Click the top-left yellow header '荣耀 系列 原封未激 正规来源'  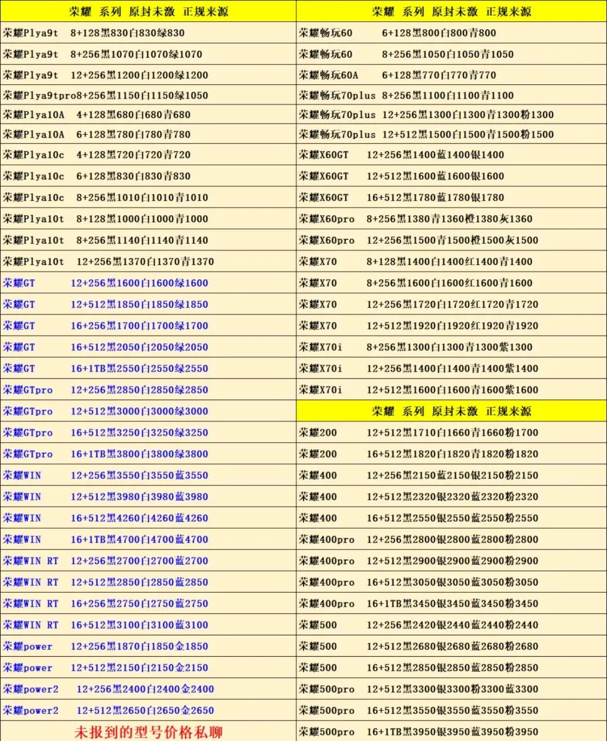148,11
